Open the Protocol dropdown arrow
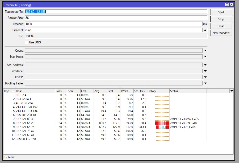The height and width of the screenshot is (163, 239). point(205,30)
